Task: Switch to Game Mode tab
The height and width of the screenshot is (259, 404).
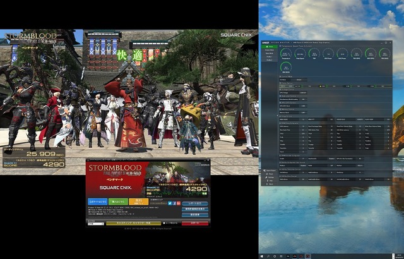Action: [270, 53]
